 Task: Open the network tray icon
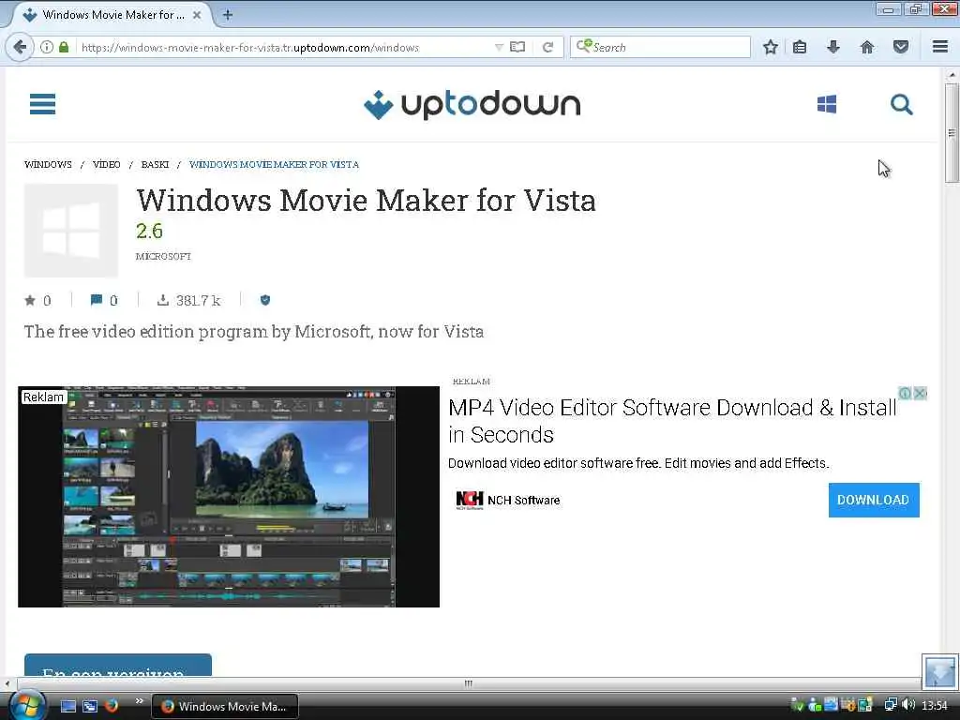tap(891, 705)
